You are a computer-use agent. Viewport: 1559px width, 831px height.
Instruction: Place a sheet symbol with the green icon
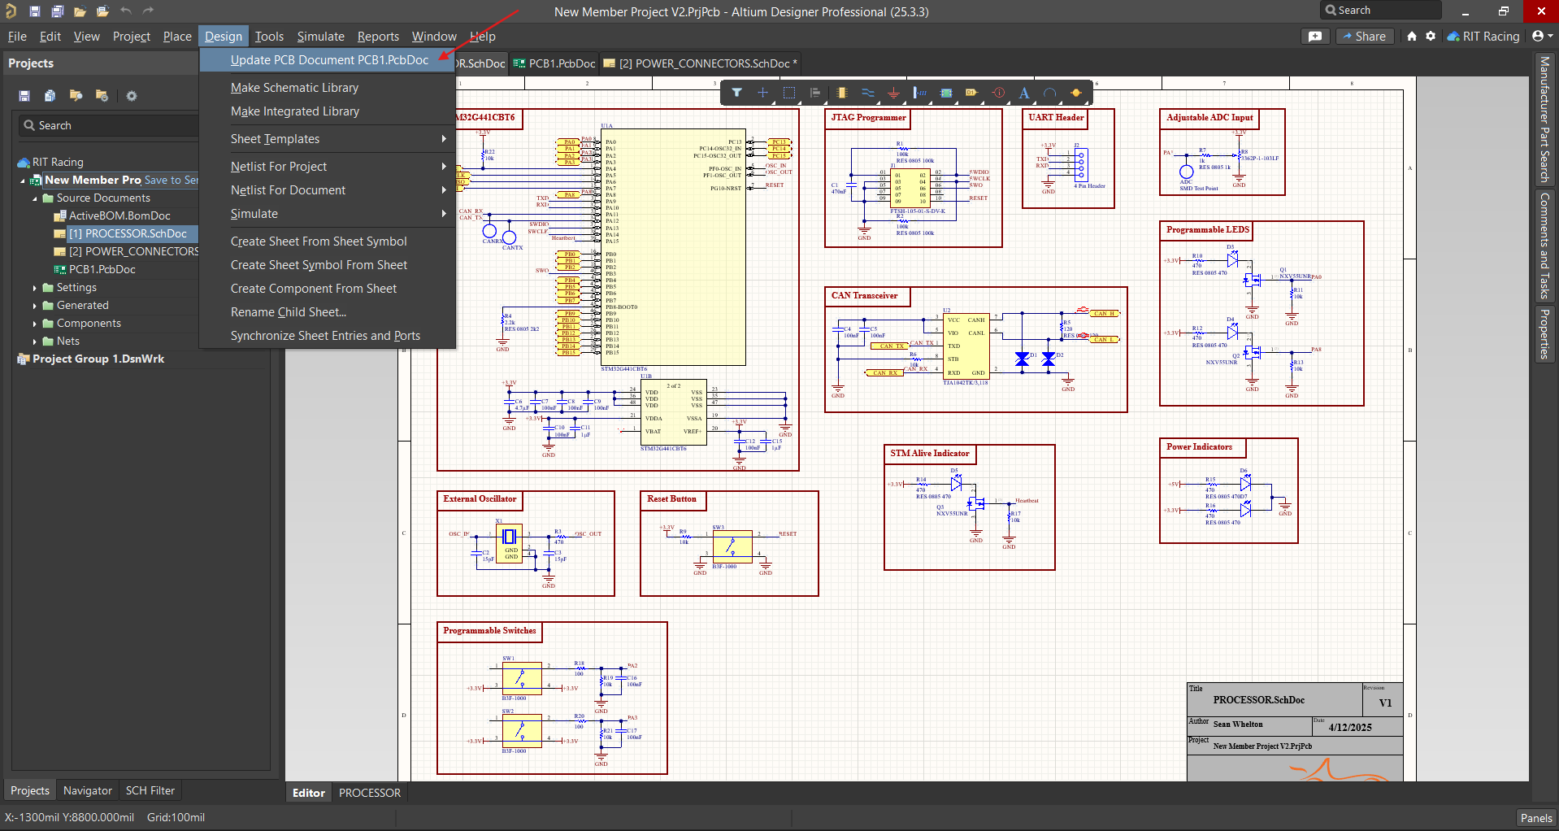point(946,93)
